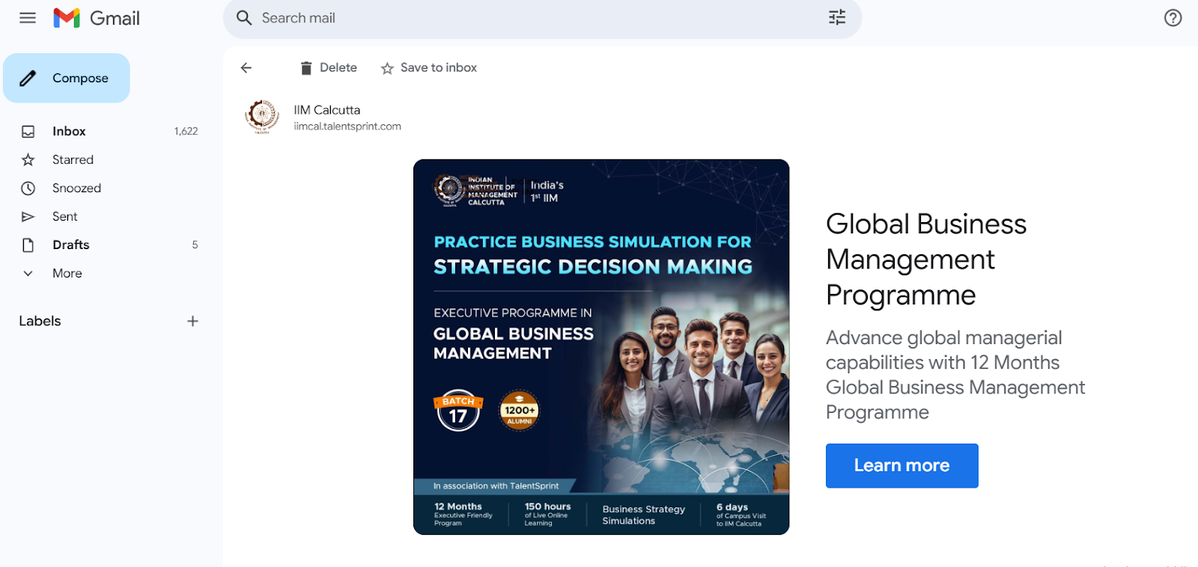The image size is (1198, 567).
Task: Click the search magnifier icon
Action: click(244, 18)
